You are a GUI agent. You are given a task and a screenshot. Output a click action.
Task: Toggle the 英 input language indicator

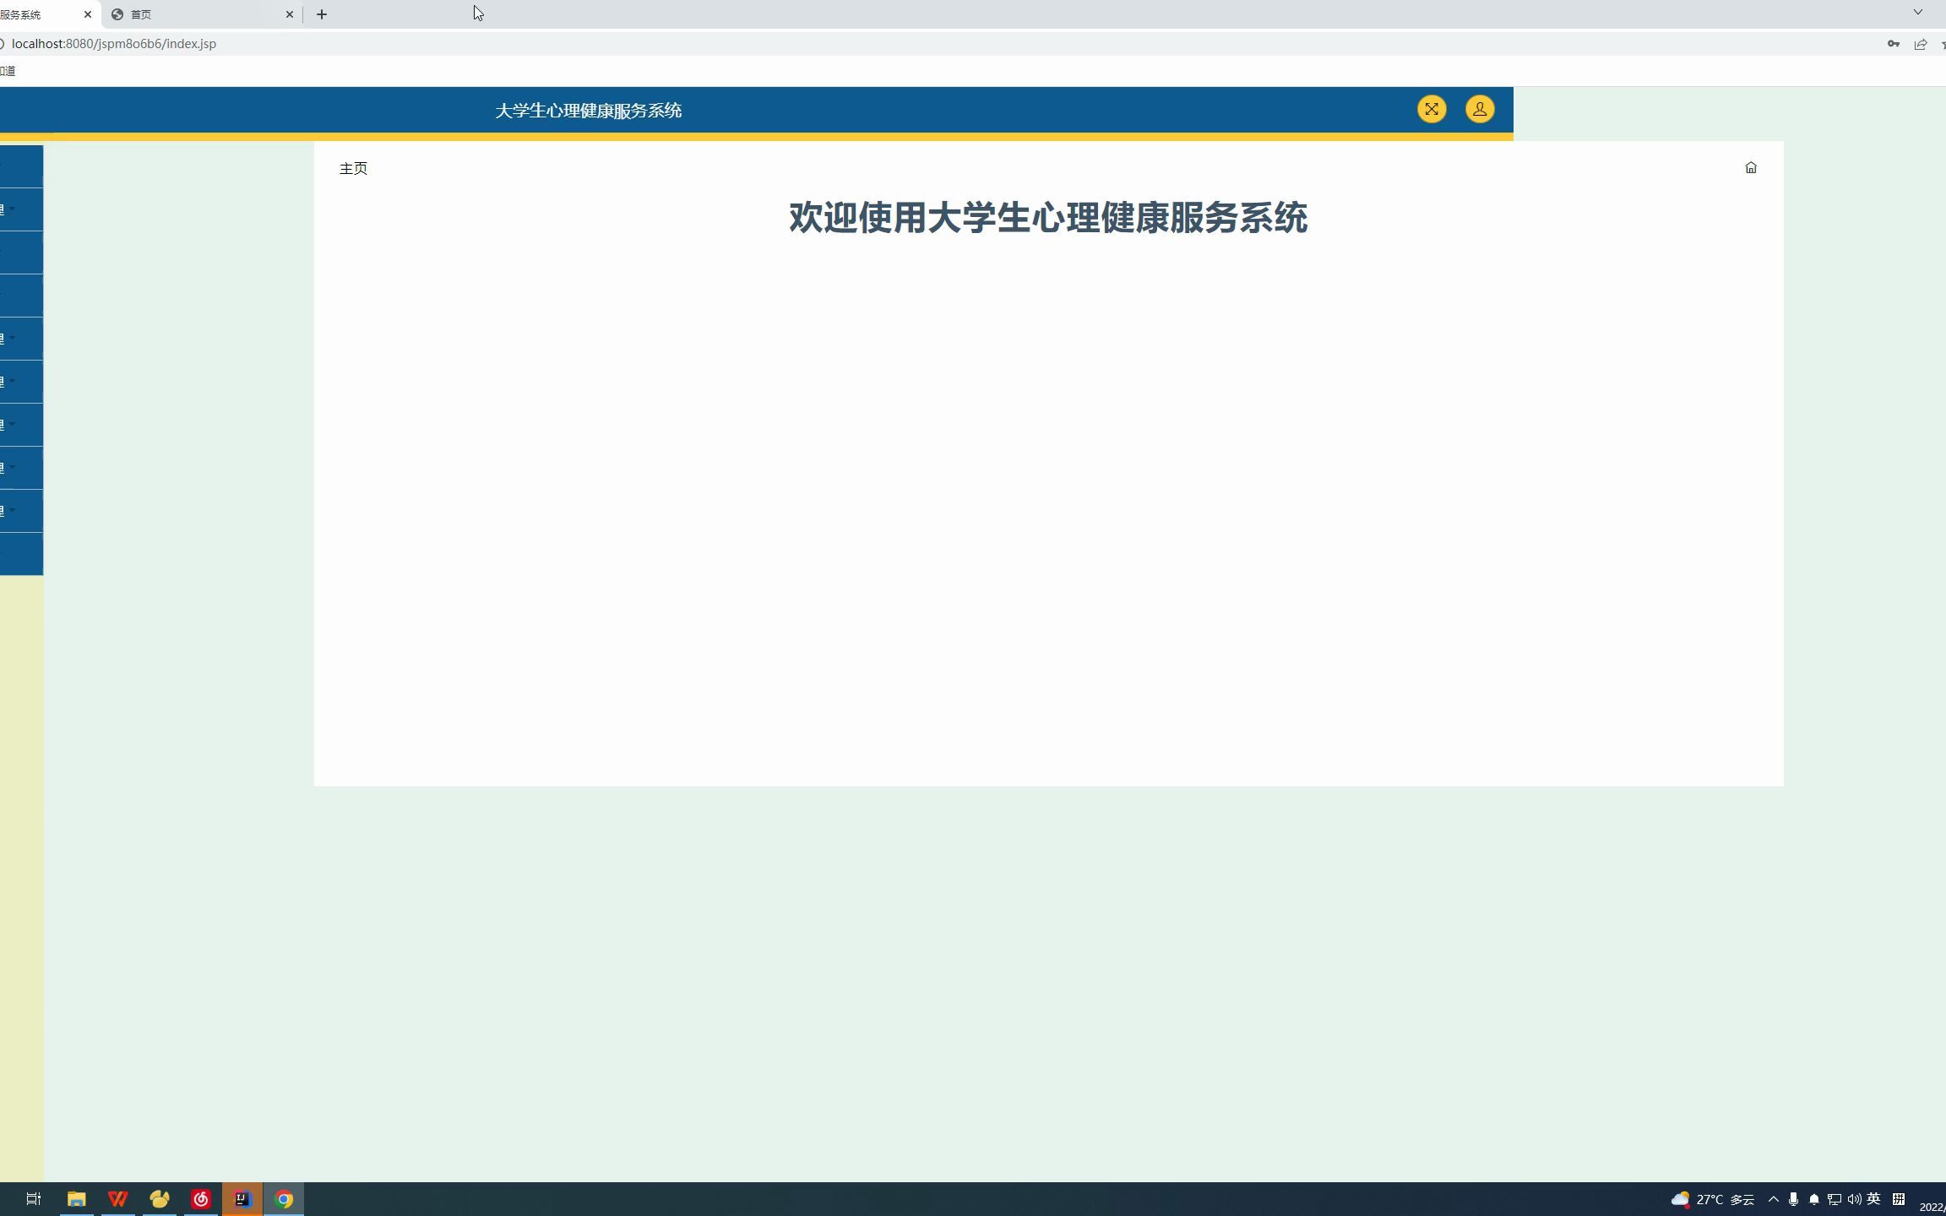[x=1873, y=1199]
